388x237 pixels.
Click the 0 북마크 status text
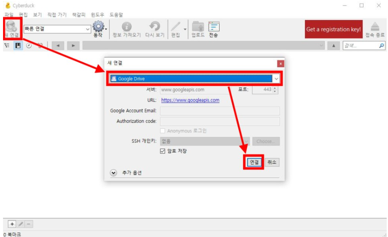click(12, 234)
